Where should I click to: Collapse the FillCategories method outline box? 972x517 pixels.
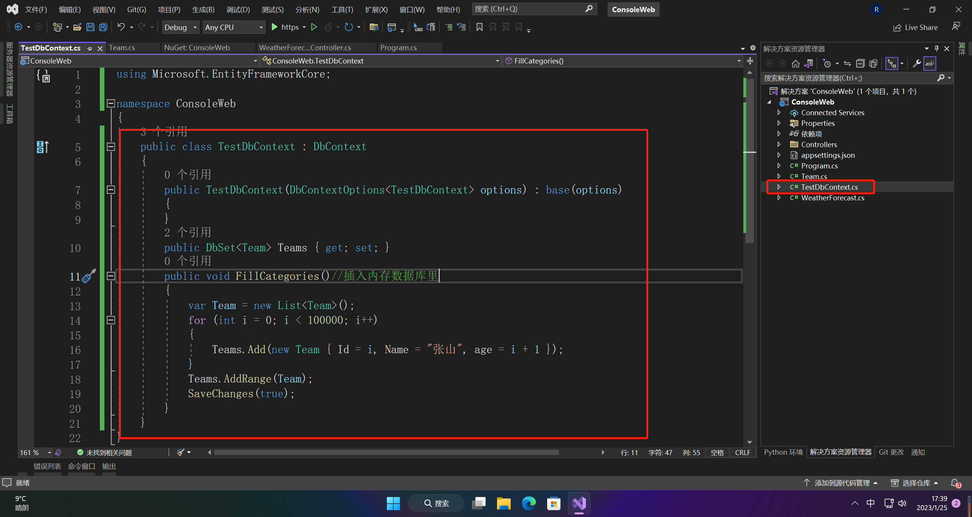click(111, 276)
